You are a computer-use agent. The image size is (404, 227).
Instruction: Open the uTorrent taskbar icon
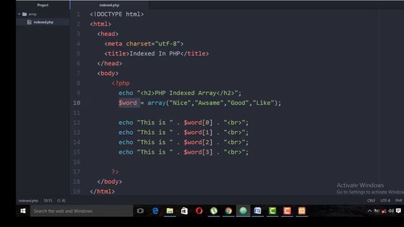pos(213,211)
